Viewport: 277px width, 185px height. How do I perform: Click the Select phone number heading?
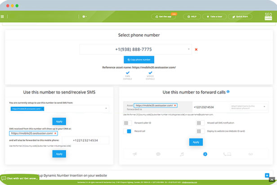click(x=139, y=35)
